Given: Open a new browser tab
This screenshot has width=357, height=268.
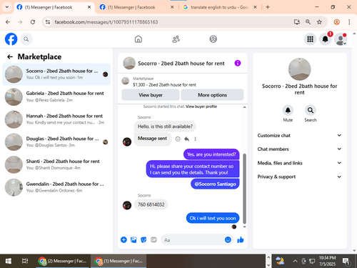Looking at the screenshot, I should (x=268, y=7).
